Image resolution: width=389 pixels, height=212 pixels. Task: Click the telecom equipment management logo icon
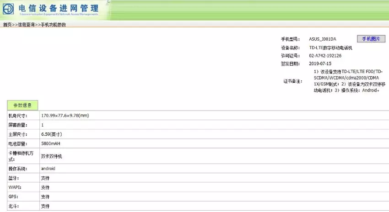9,9
